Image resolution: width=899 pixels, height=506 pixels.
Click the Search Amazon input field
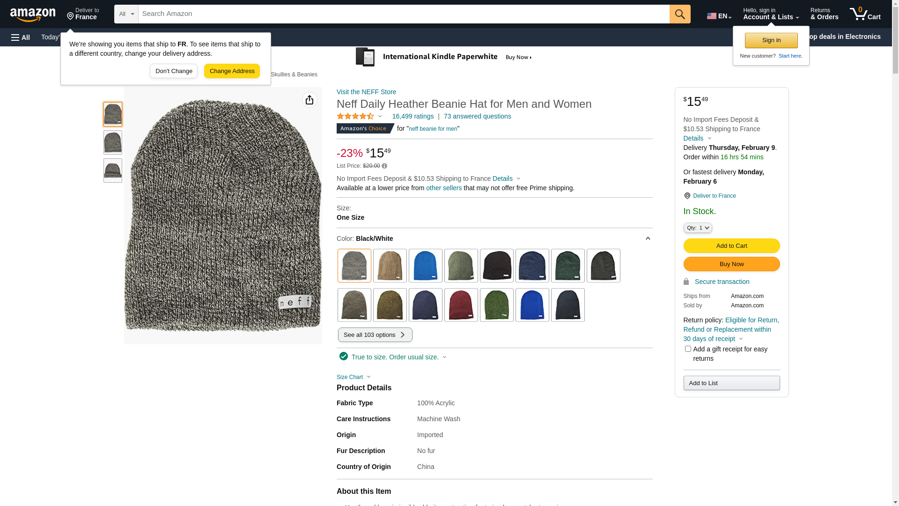(404, 14)
